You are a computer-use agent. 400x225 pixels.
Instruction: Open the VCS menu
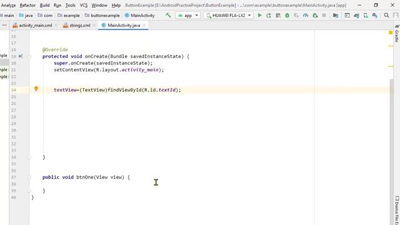pos(84,5)
